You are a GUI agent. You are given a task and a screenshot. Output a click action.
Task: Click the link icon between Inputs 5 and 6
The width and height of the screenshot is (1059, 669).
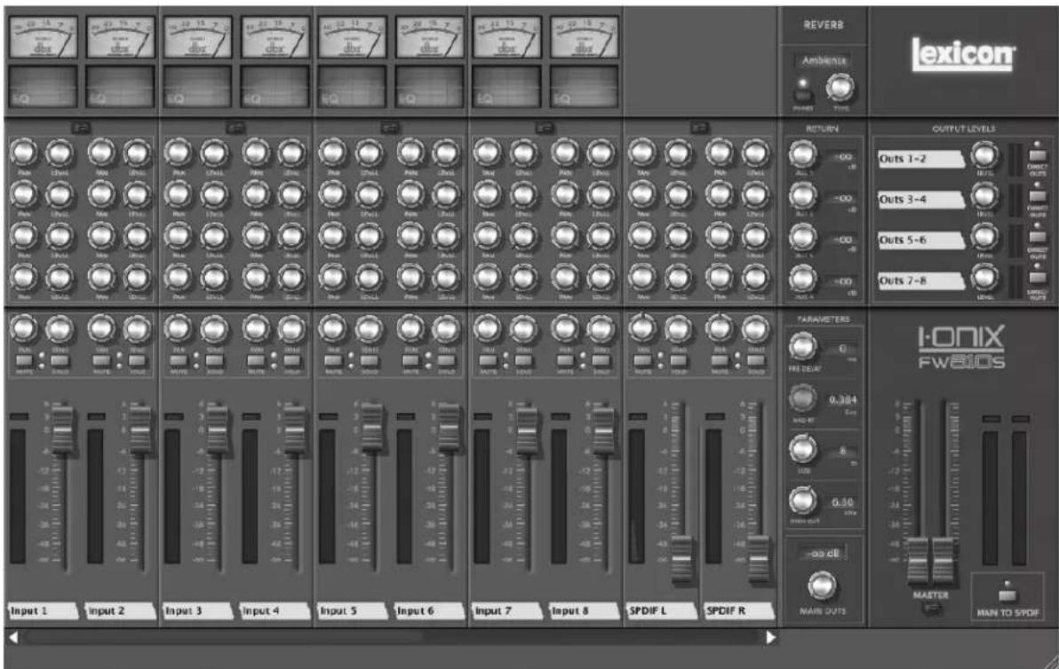pos(390,127)
